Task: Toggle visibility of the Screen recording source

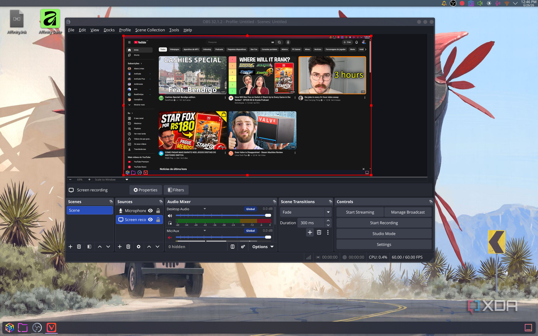Action: pos(150,220)
